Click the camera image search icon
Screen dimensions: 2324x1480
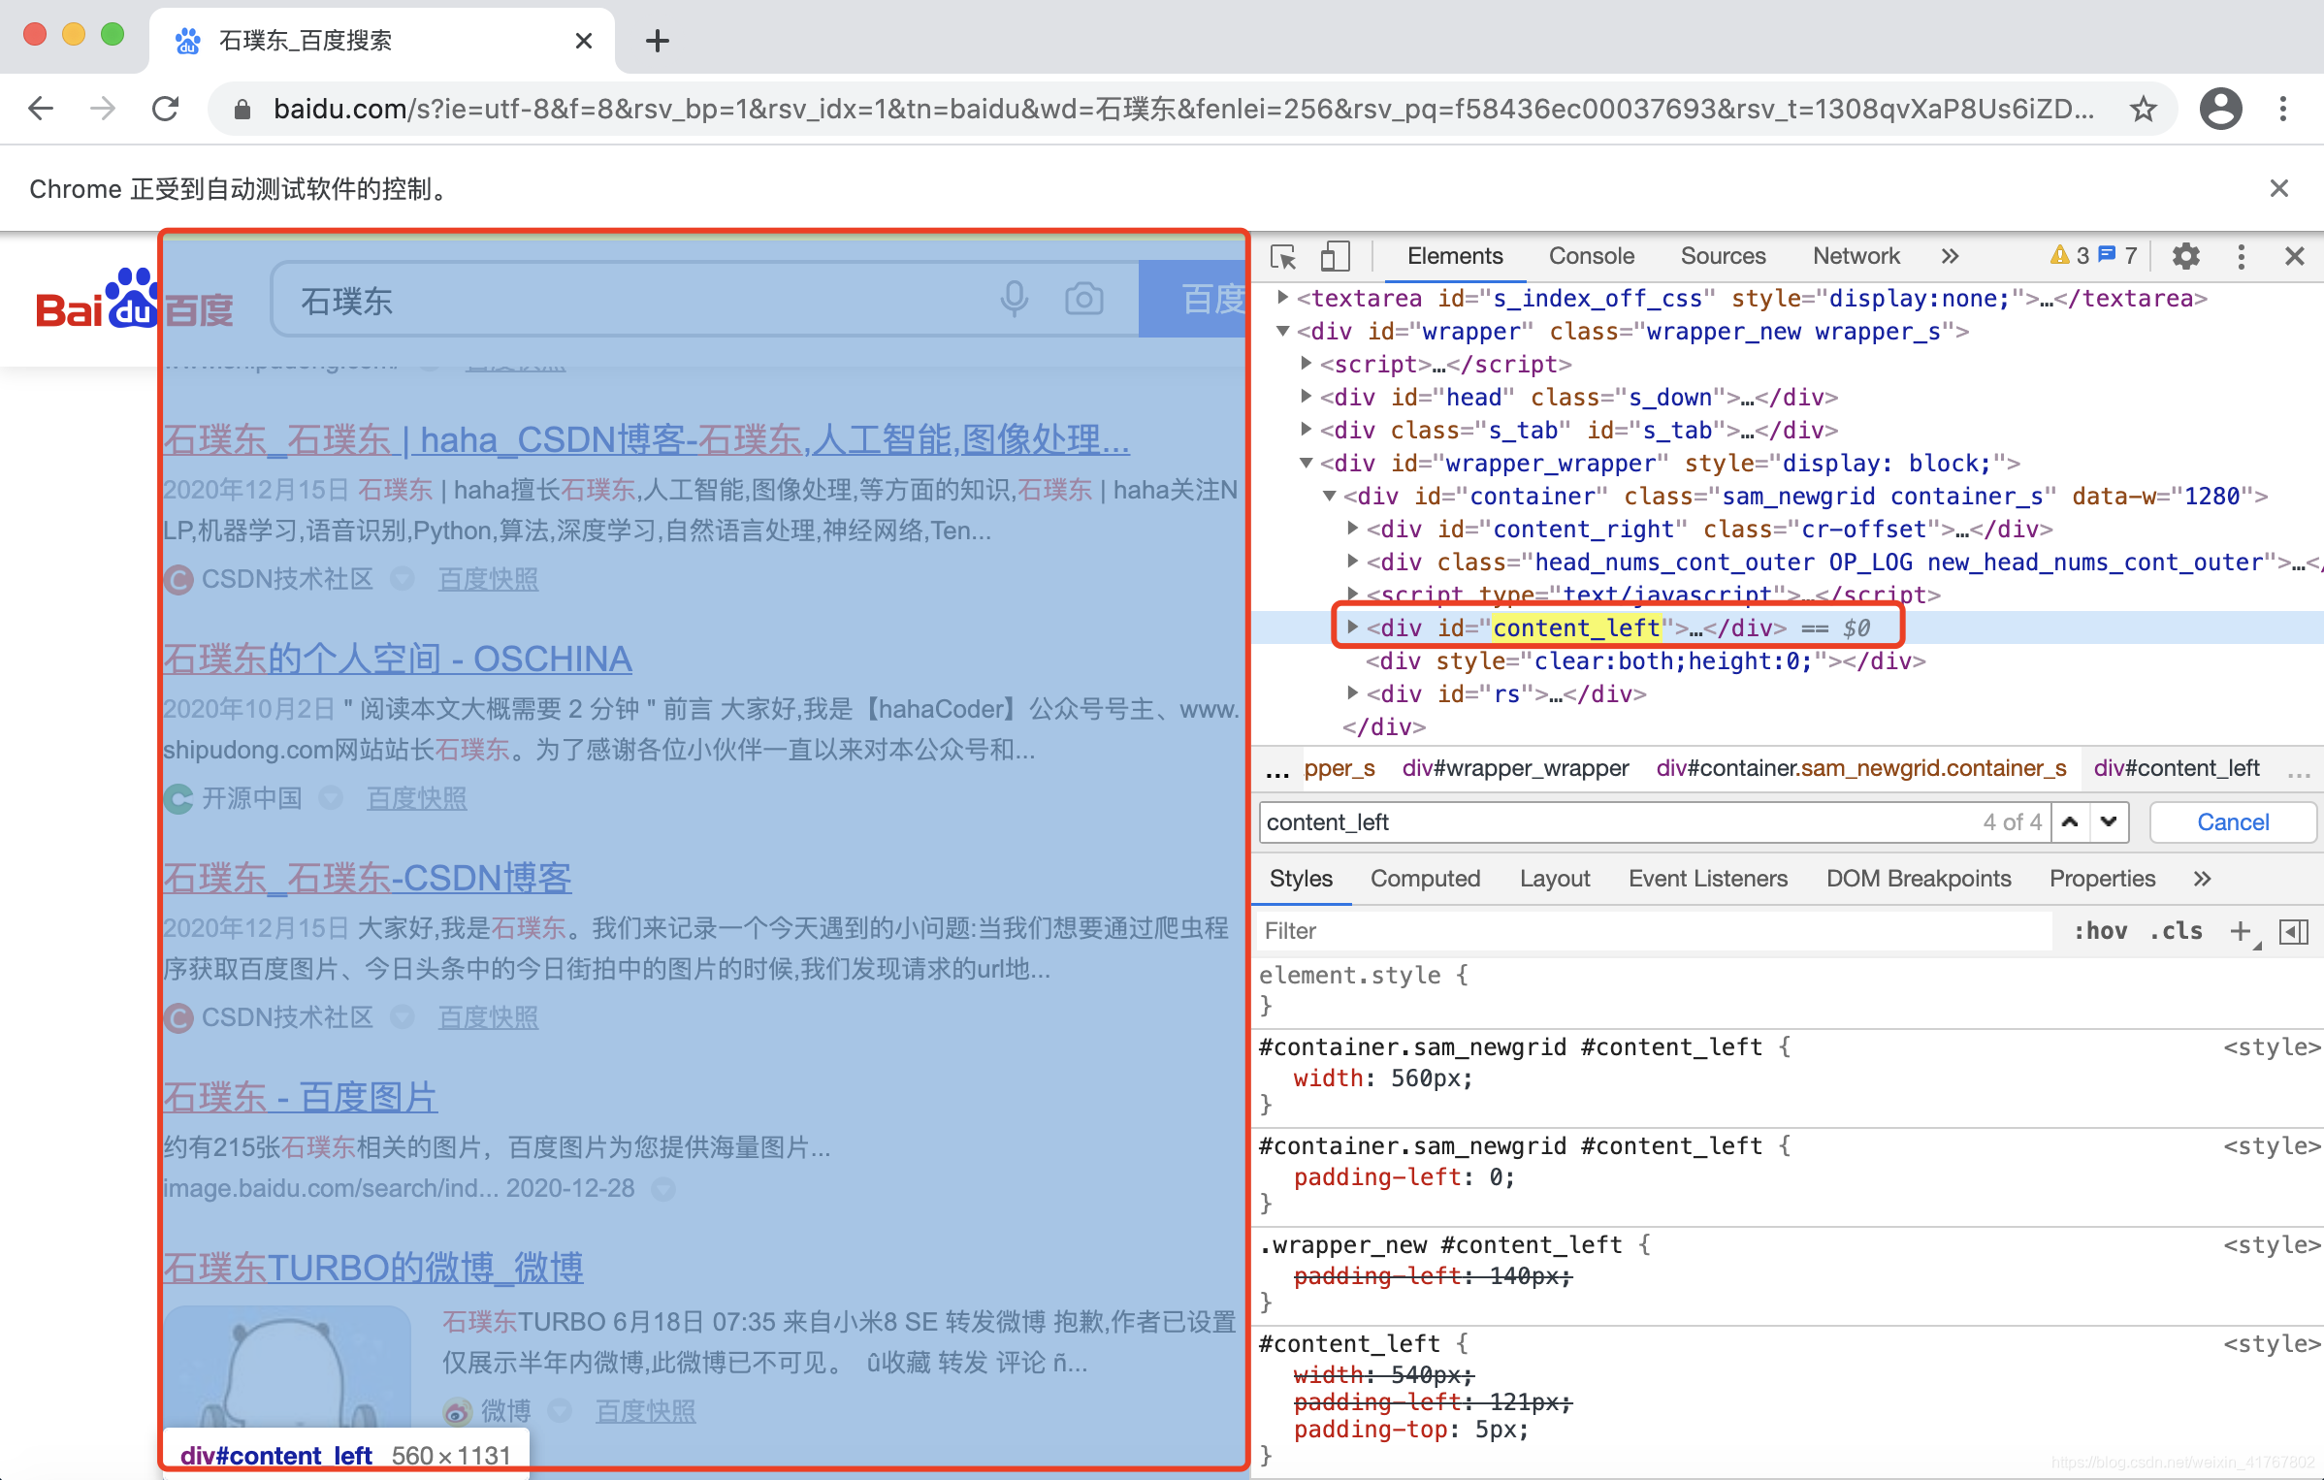pyautogui.click(x=1083, y=300)
